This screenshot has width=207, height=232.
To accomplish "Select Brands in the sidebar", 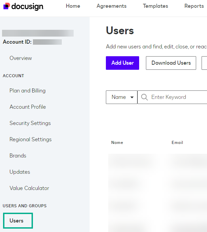I will pyautogui.click(x=18, y=156).
